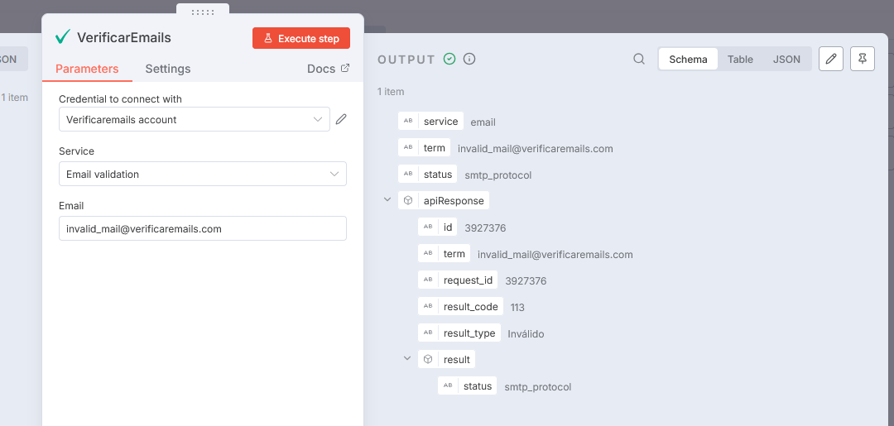
Task: Click the result object pill
Action: tap(446, 359)
